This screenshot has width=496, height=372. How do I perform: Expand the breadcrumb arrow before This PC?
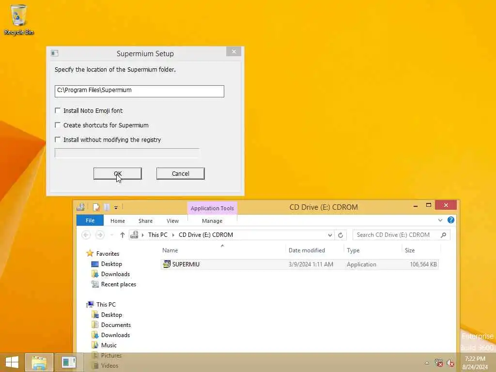pos(143,235)
